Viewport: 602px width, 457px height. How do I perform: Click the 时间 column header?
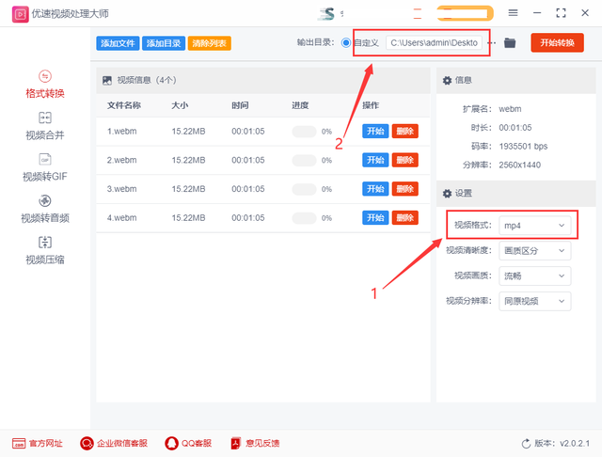click(240, 105)
